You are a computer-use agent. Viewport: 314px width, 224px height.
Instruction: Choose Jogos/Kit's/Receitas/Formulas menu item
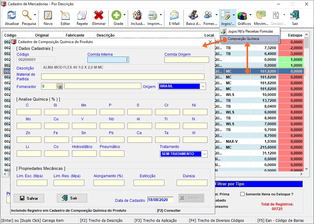click(x=250, y=31)
